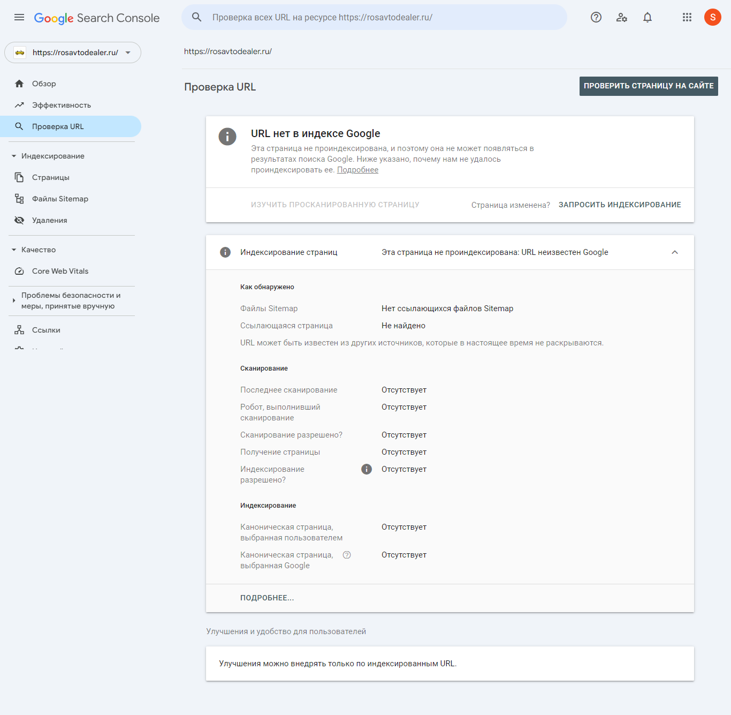Open the hamburger main menu
Screen dimensions: 731x715
[19, 17]
